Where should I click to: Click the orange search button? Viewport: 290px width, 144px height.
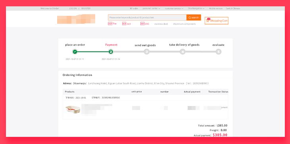click(194, 17)
